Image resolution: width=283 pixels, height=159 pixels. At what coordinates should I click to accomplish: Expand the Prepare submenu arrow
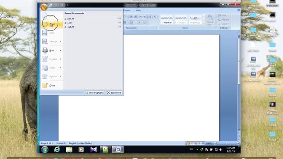click(61, 59)
